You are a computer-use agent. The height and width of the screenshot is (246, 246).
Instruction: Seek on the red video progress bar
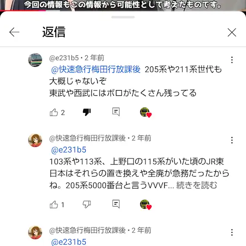[23, 11]
